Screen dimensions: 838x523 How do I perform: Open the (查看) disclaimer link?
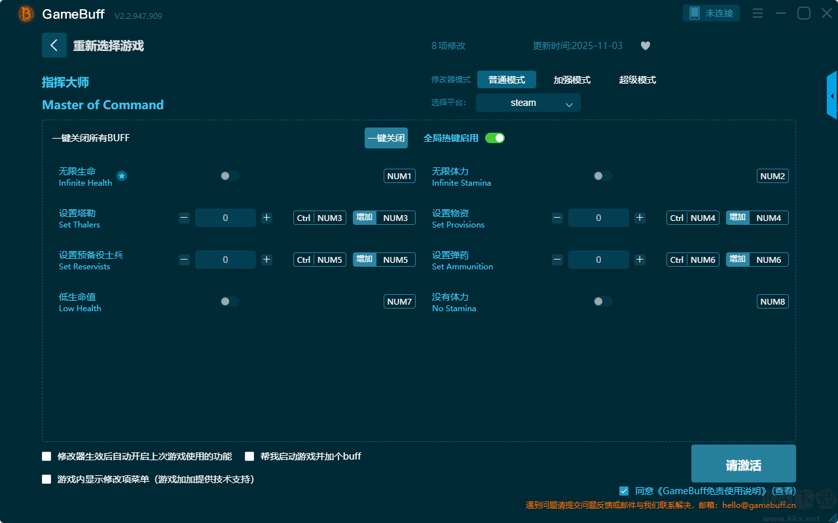click(x=784, y=491)
